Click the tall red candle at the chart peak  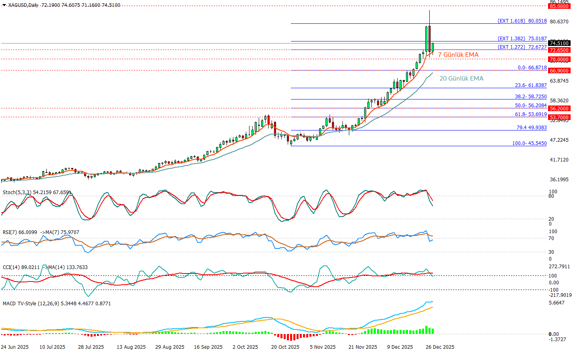tap(429, 38)
